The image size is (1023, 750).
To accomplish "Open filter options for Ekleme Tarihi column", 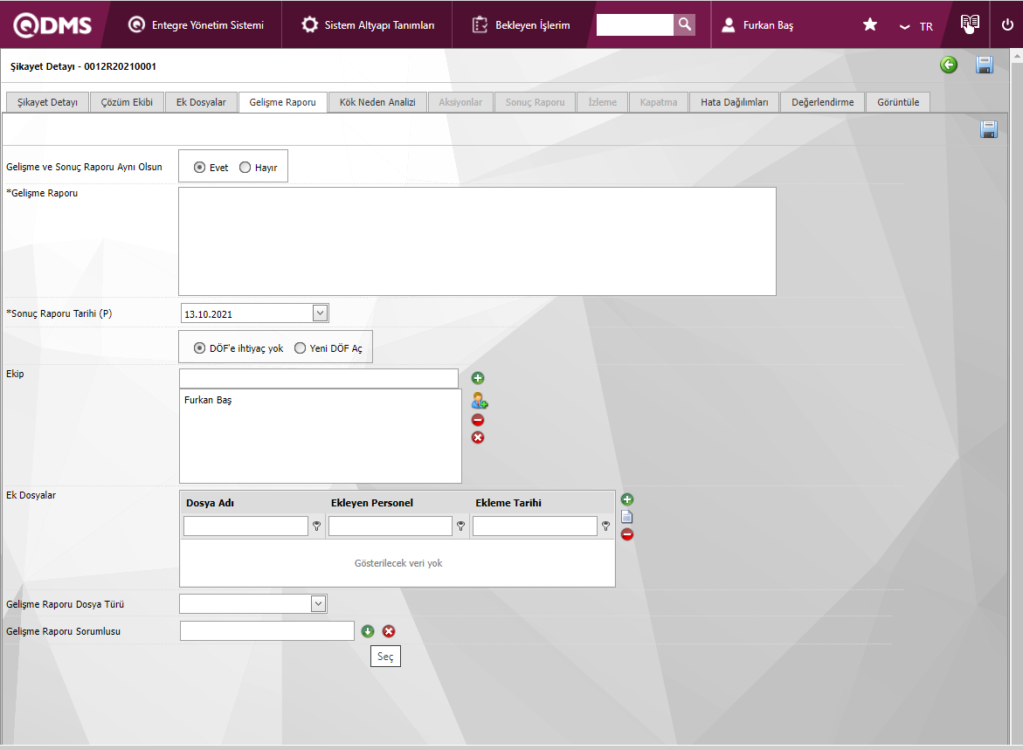I will [605, 526].
